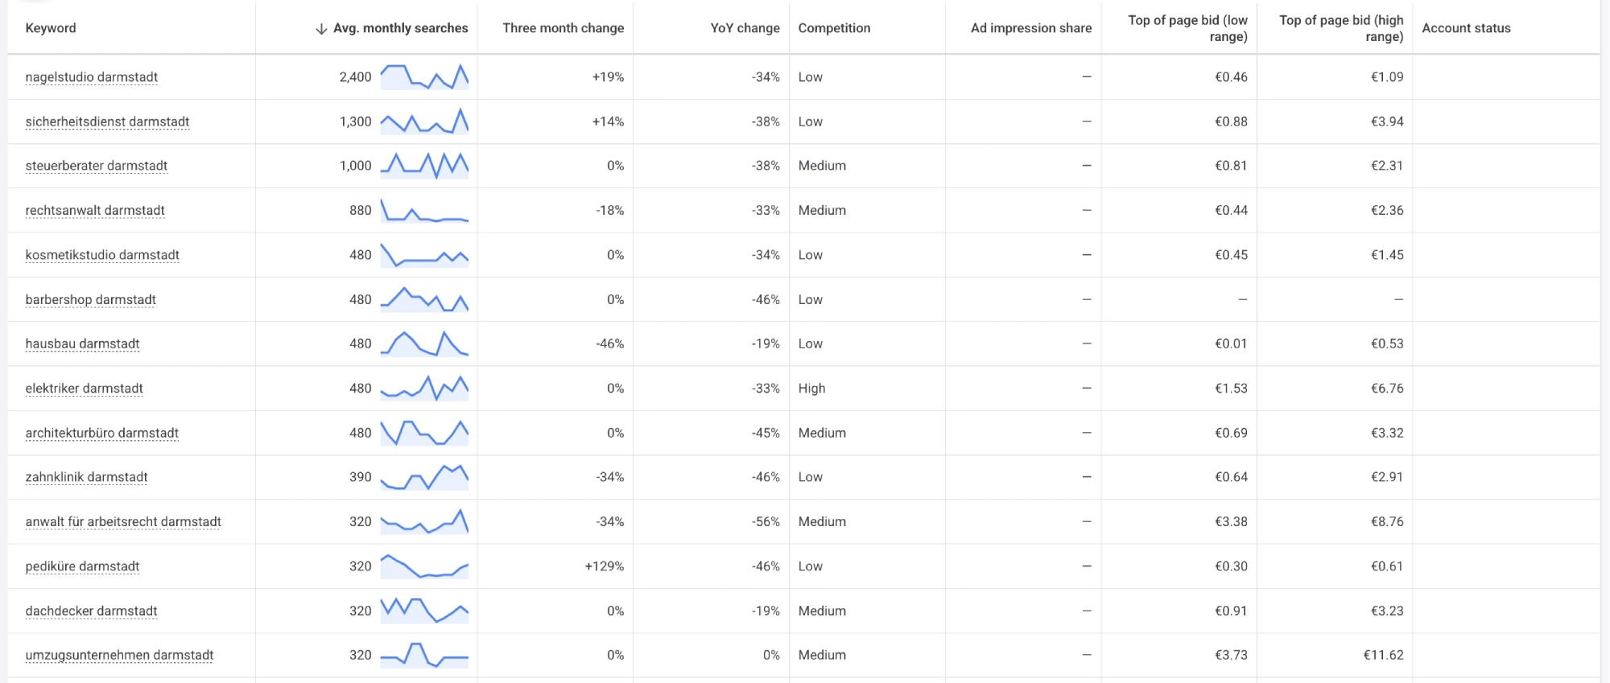Sort by the Keyword column header
This screenshot has height=683, width=1610.
pos(51,28)
